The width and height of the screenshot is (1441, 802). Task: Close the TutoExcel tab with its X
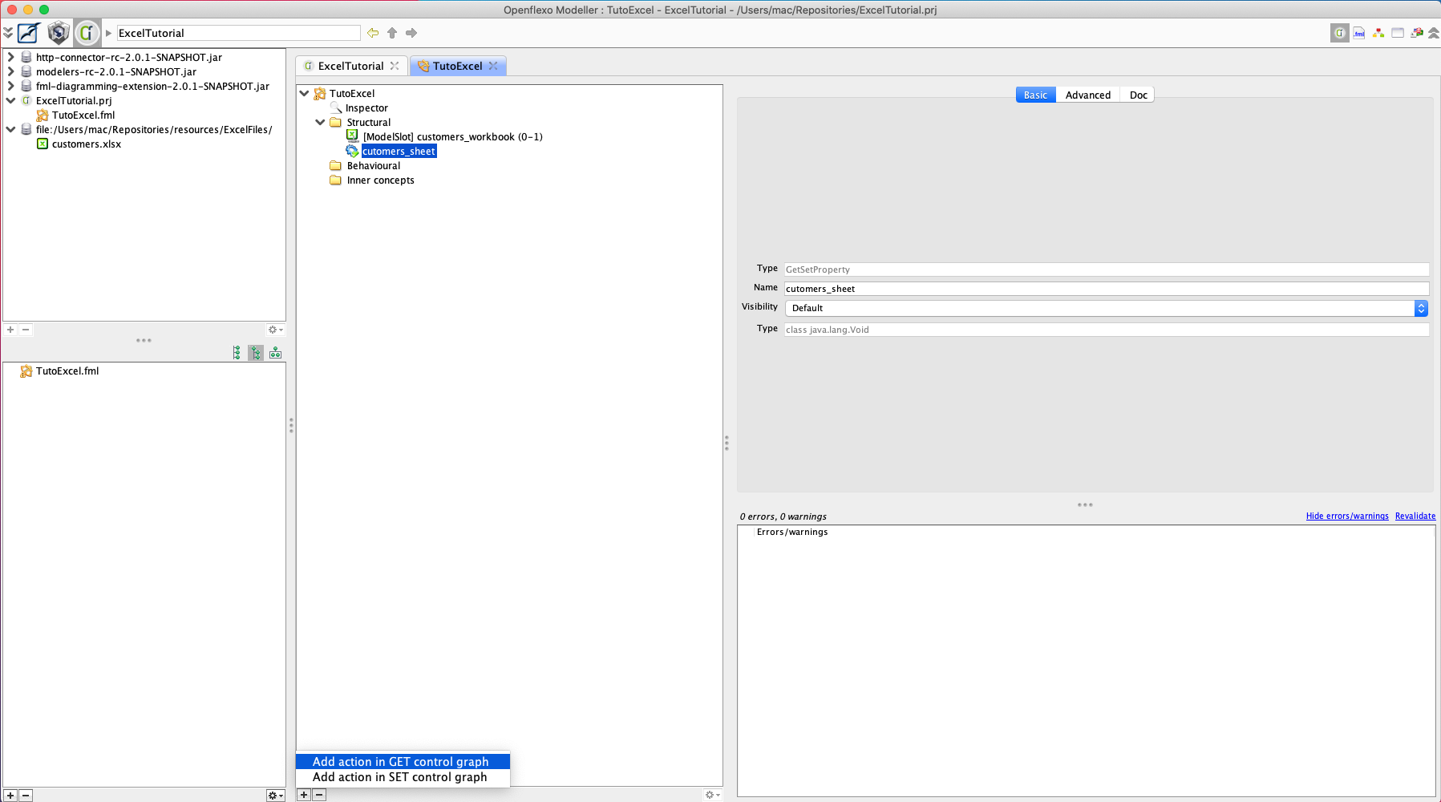tap(493, 66)
